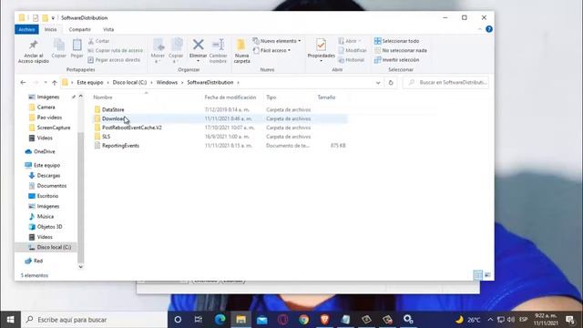Image resolution: width=583 pixels, height=328 pixels.
Task: Open Google Chrome from taskbar
Action: (303, 320)
